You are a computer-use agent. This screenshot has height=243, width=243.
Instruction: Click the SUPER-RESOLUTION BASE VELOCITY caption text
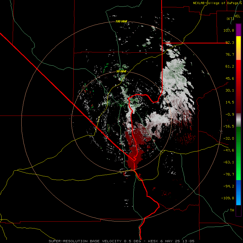[85, 241]
